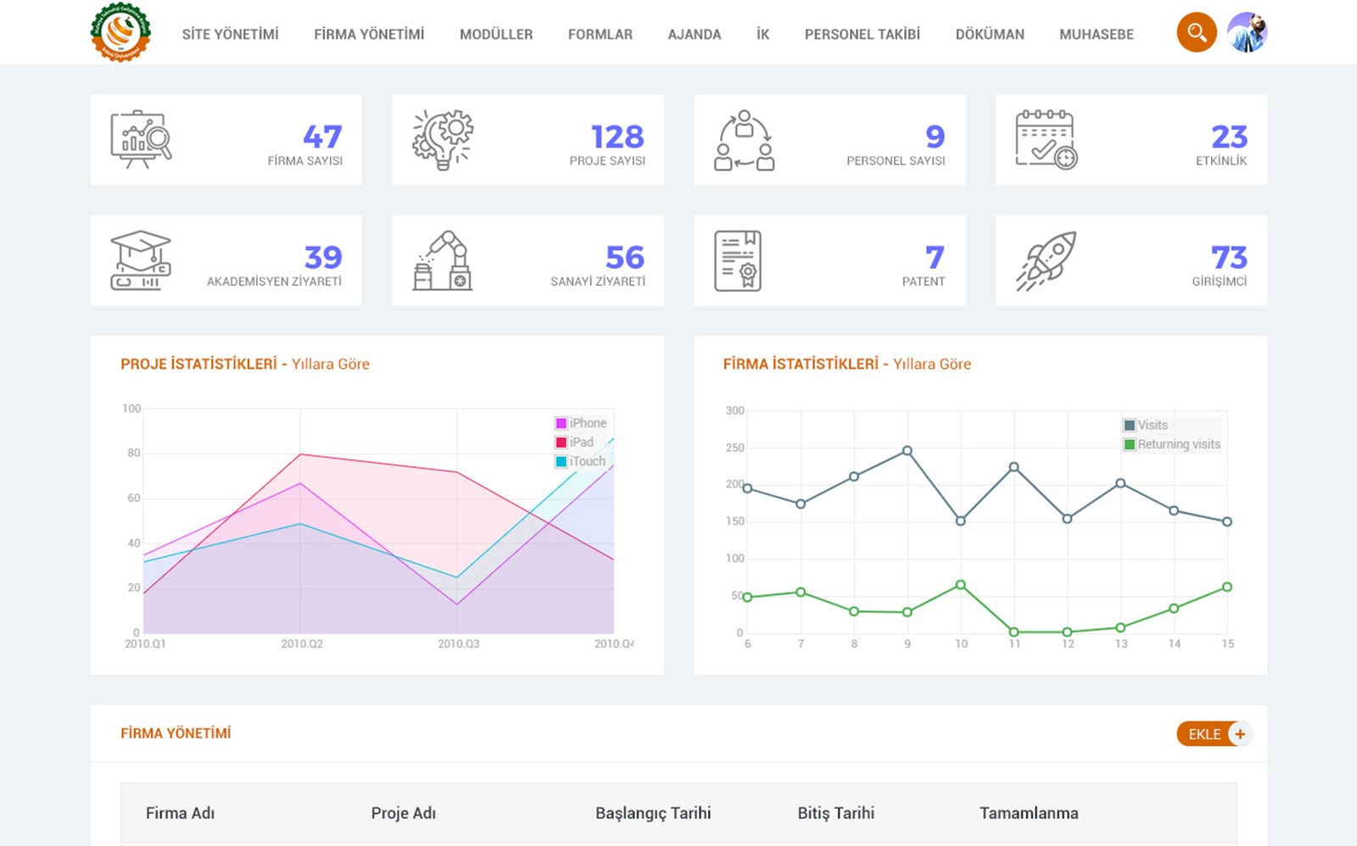
Task: Click the Personel Sayısı people icon
Action: pyautogui.click(x=744, y=140)
